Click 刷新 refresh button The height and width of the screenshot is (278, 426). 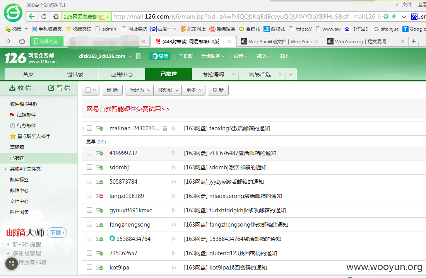218,90
